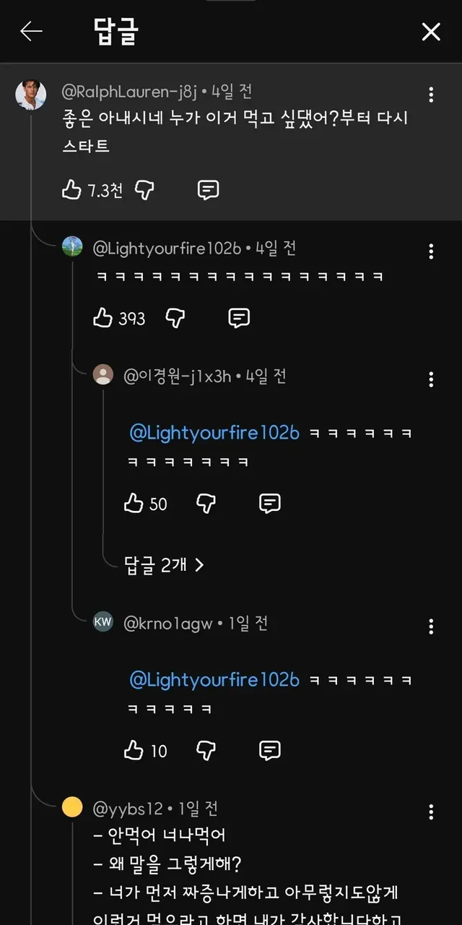Dislike the @이경원-j1x3h reply

[x=206, y=504]
